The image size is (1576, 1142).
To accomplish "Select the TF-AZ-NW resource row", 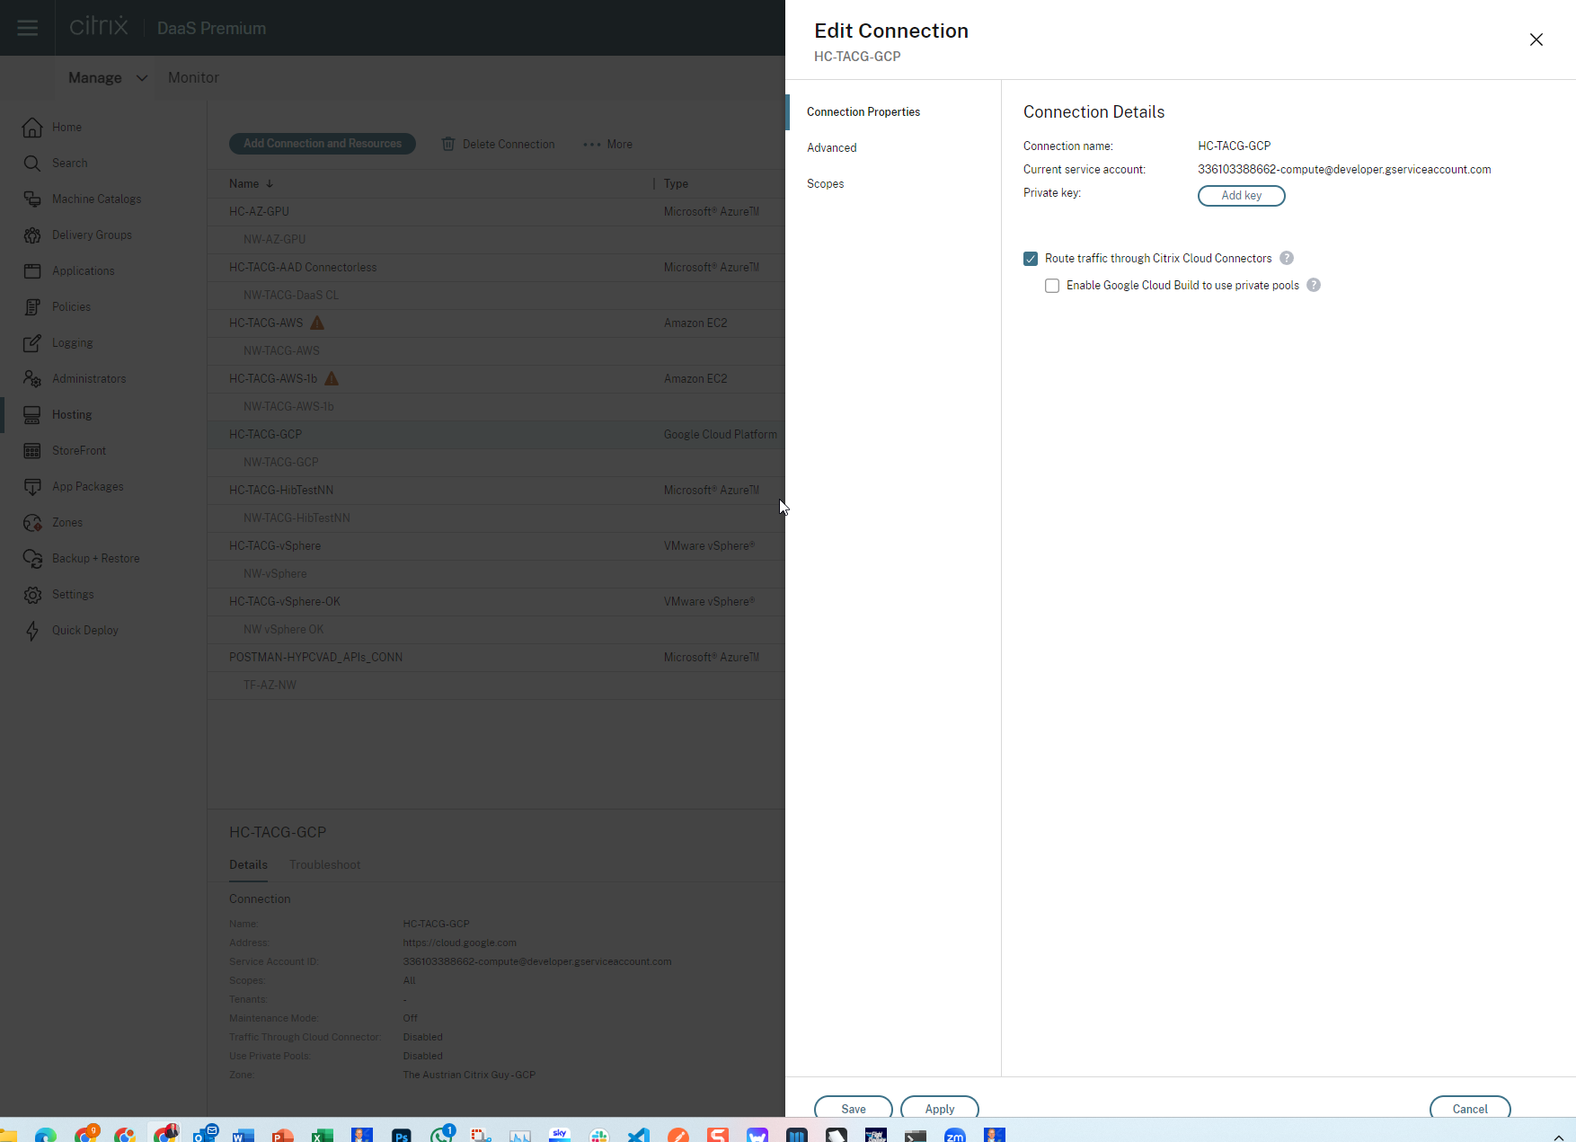I will pos(497,685).
